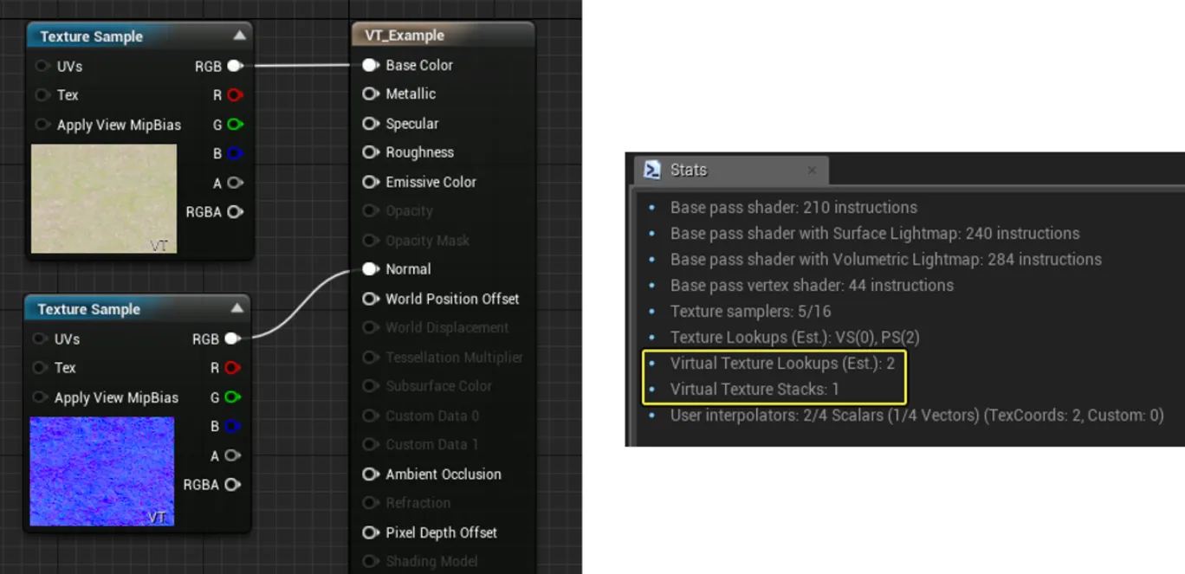Click the red R output pin of top Texture Sample
1185x574 pixels.
[235, 95]
